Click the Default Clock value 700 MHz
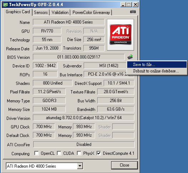 [x=44, y=135]
